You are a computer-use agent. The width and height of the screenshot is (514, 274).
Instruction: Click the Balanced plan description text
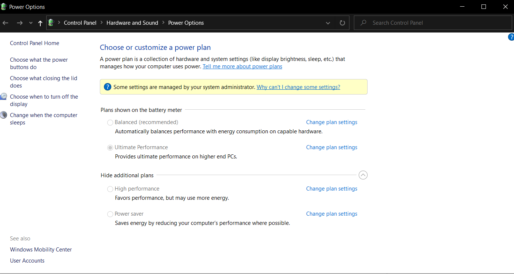coord(219,131)
